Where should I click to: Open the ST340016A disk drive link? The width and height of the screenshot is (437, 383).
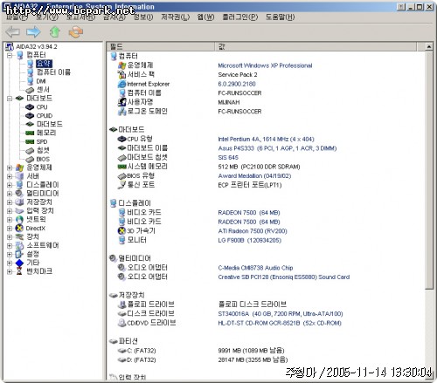[281, 314]
